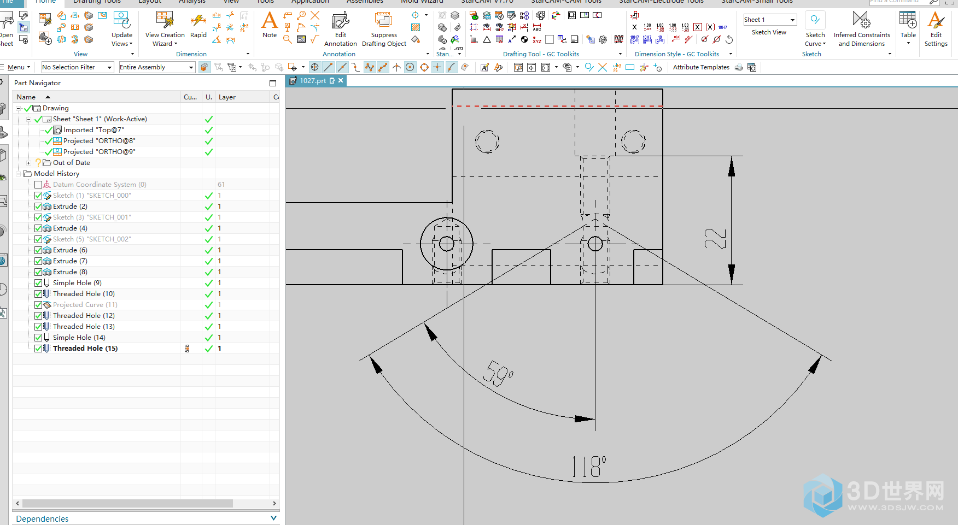Toggle the Simple Hole (9) checkbox
This screenshot has width=958, height=525.
point(38,283)
